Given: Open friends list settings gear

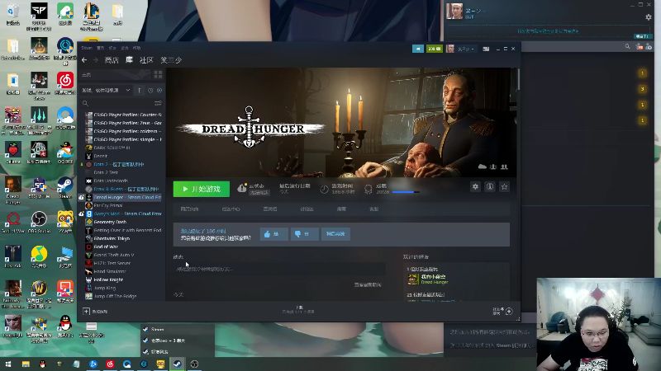Looking at the screenshot, I should (x=649, y=17).
